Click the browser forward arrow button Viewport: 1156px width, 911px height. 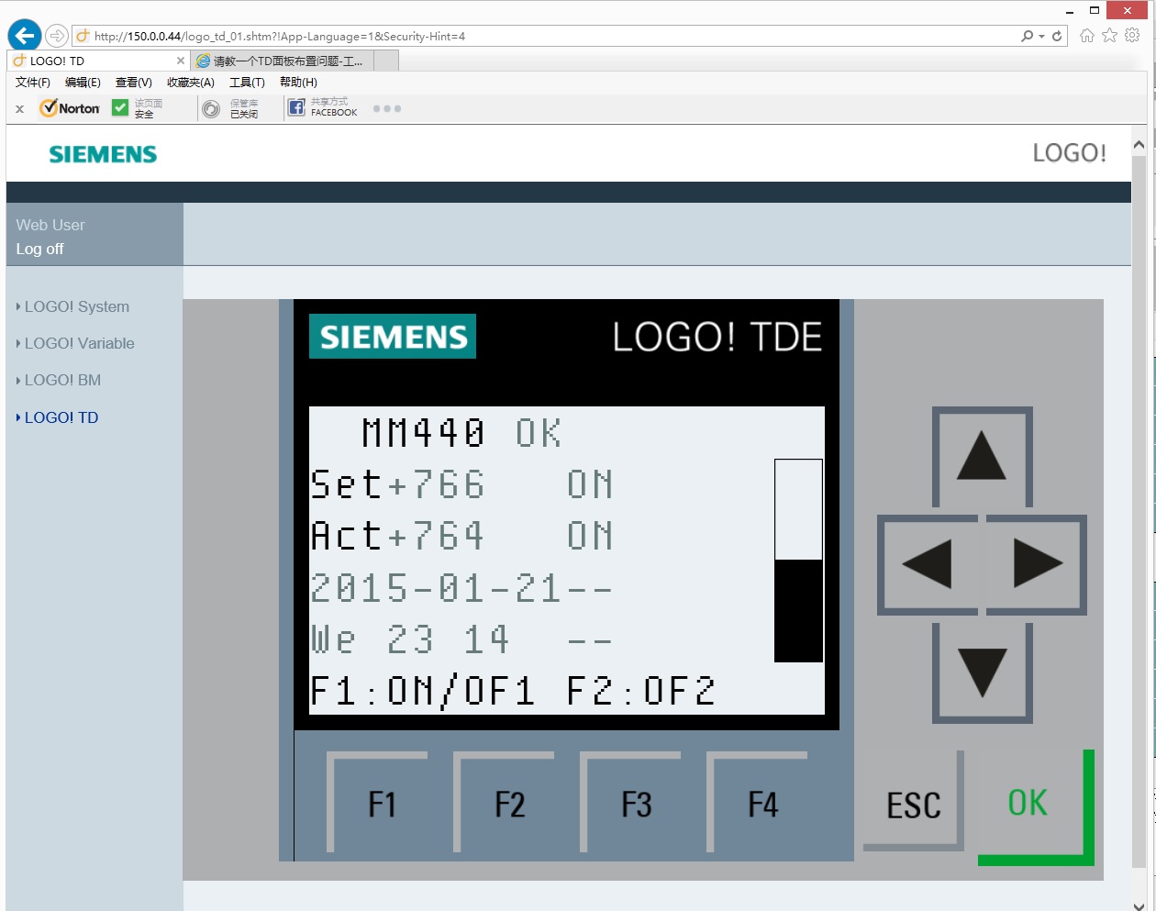point(57,36)
